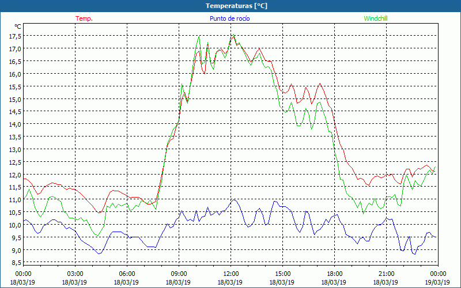This screenshot has width=461, height=288.
Task: Click the 10,5 y-axis value
Action: [x=16, y=213]
